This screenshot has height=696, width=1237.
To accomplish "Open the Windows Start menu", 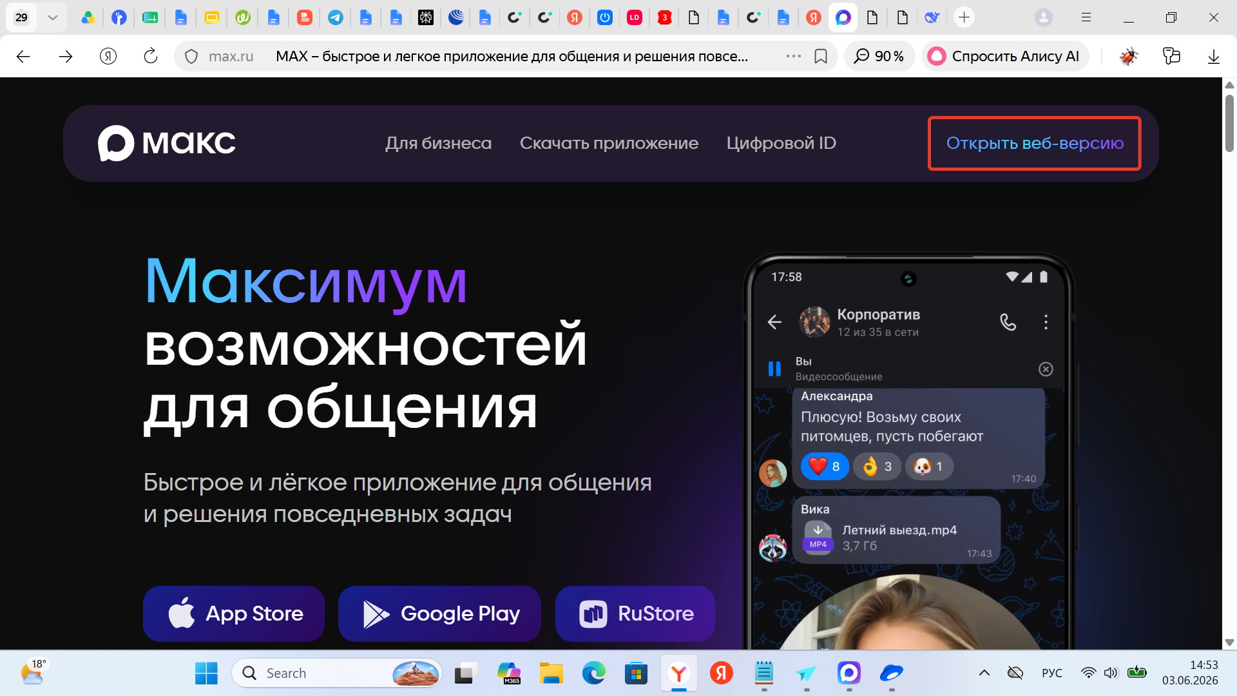I will point(206,673).
